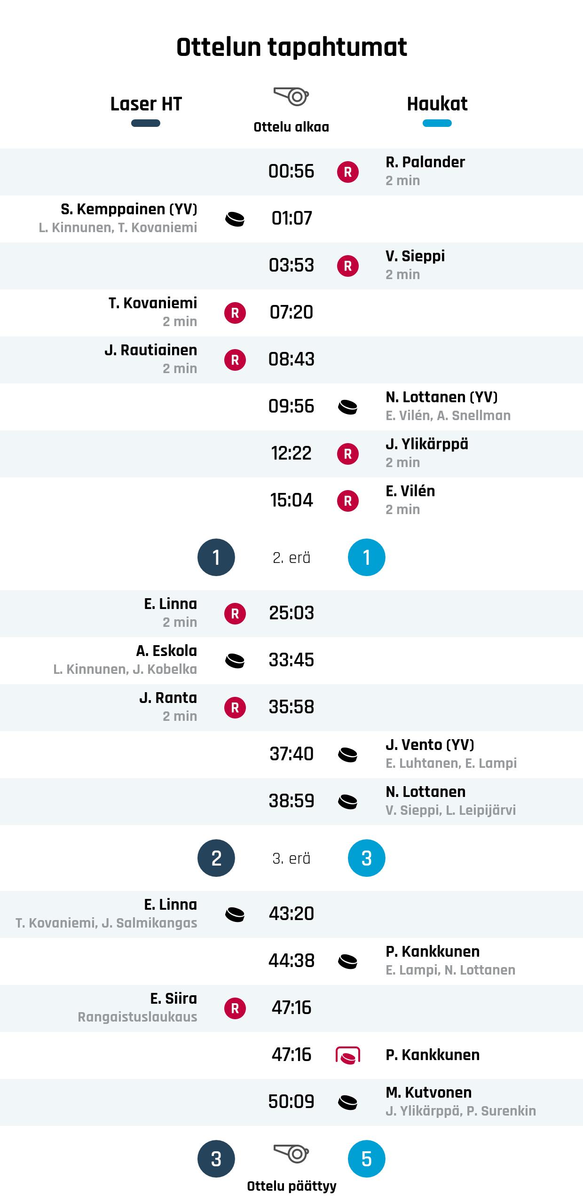583x1202 pixels.
Task: Click the penalty shot goal icon at 47:16
Action: click(348, 1055)
